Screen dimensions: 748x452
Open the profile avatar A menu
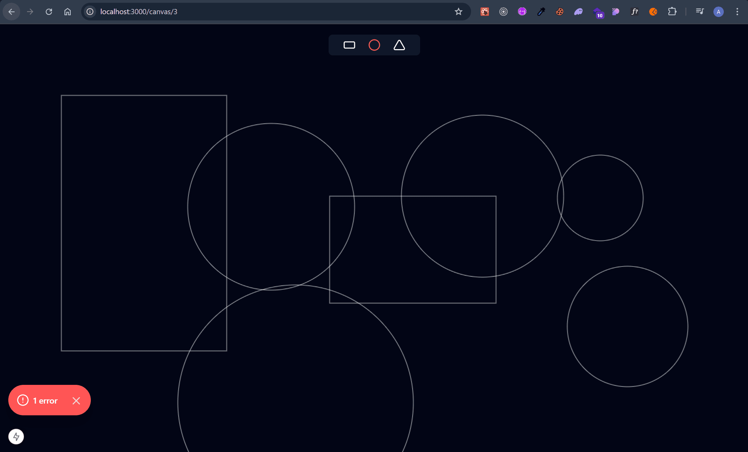coord(718,12)
